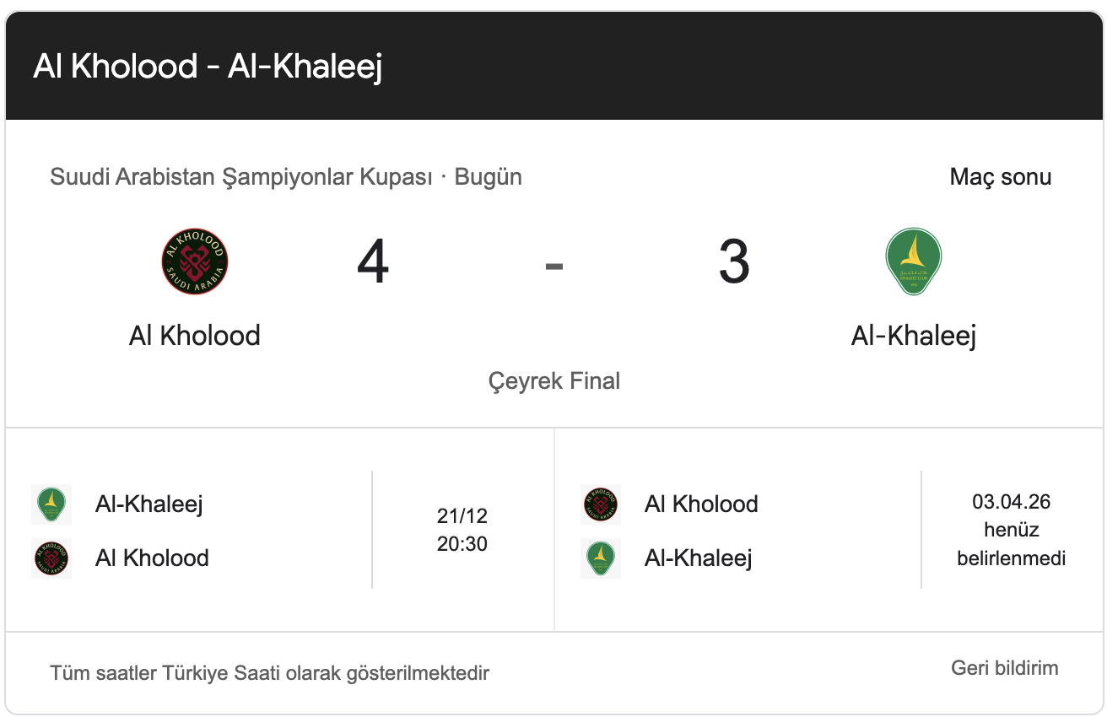
Task: Click the large green Al-Khaleej club crest
Action: tap(914, 261)
